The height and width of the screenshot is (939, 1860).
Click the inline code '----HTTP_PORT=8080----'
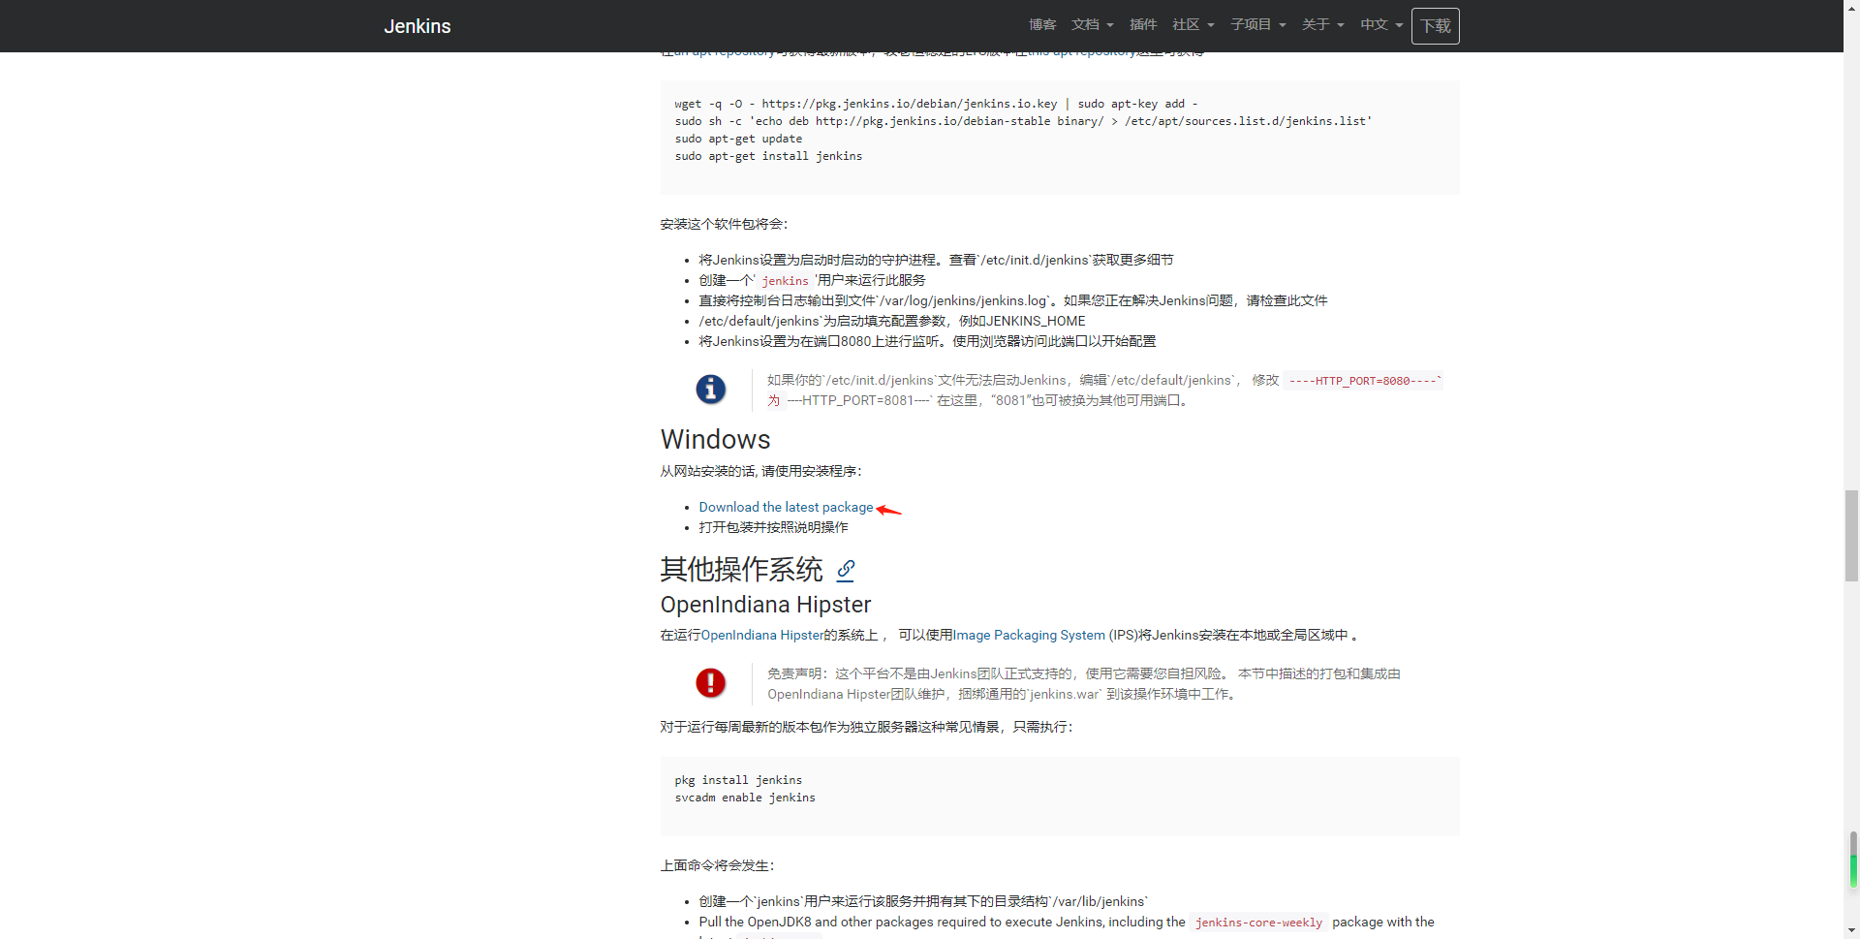pyautogui.click(x=1363, y=381)
